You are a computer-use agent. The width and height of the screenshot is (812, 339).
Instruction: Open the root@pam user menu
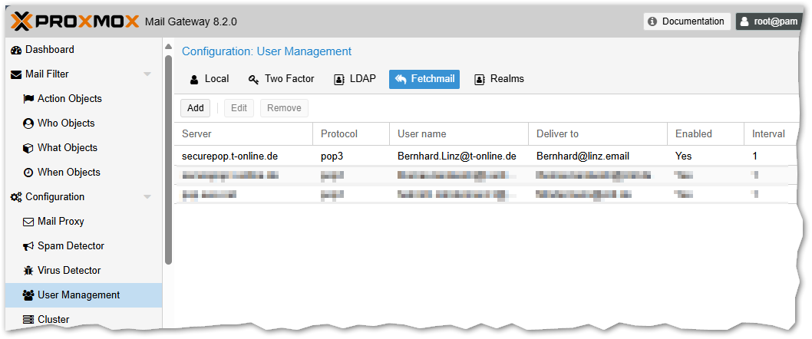(768, 21)
